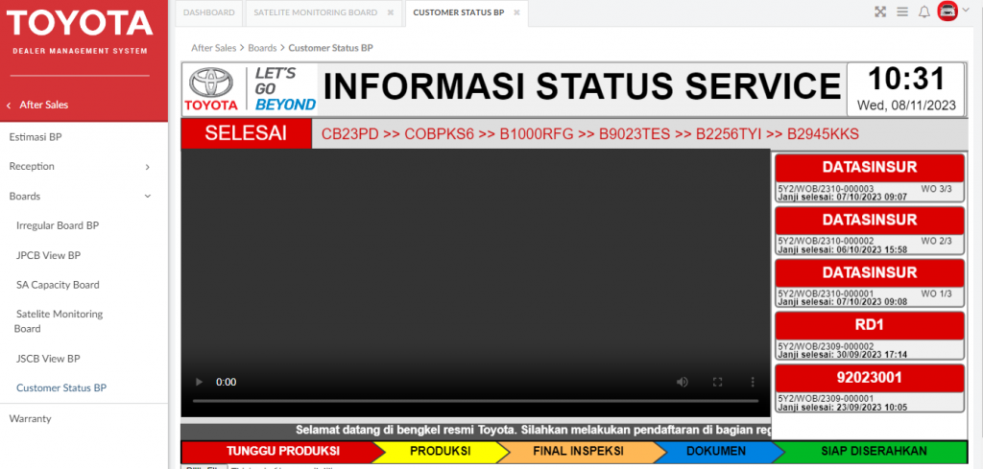Screen dimensions: 983x469
Task: Close the Customer Status BP tab
Action: pyautogui.click(x=516, y=12)
